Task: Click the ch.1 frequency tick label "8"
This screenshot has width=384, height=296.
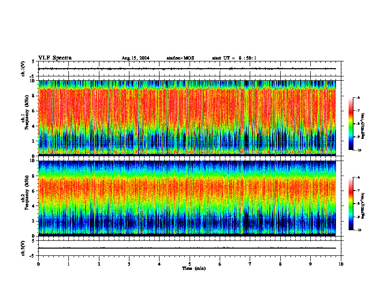Action: [x=34, y=96]
